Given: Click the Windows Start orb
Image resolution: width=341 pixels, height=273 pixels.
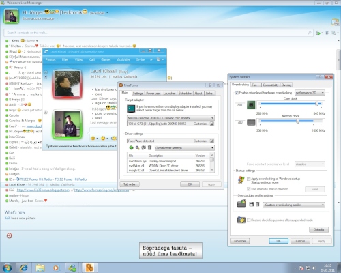Looking at the screenshot, I should pyautogui.click(x=7, y=268).
